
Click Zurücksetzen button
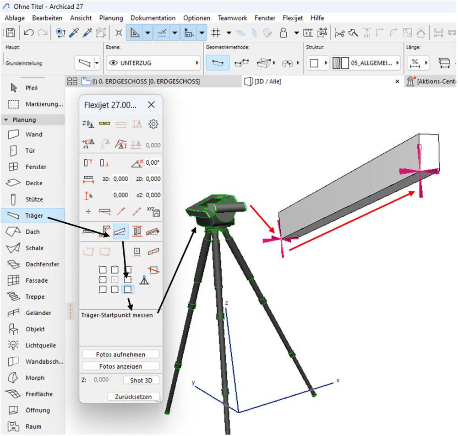coord(133,396)
